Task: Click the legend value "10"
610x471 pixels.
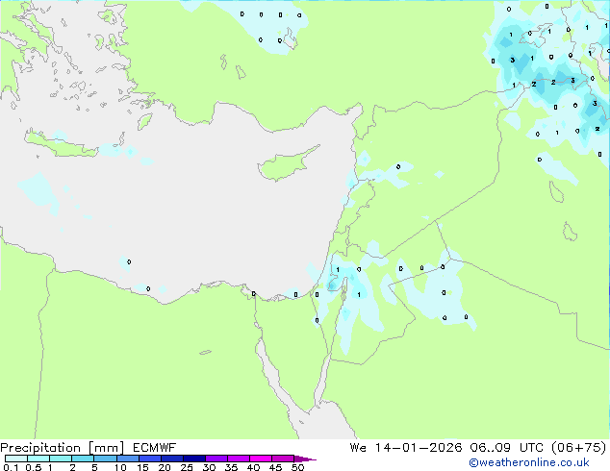Action: tap(120, 467)
